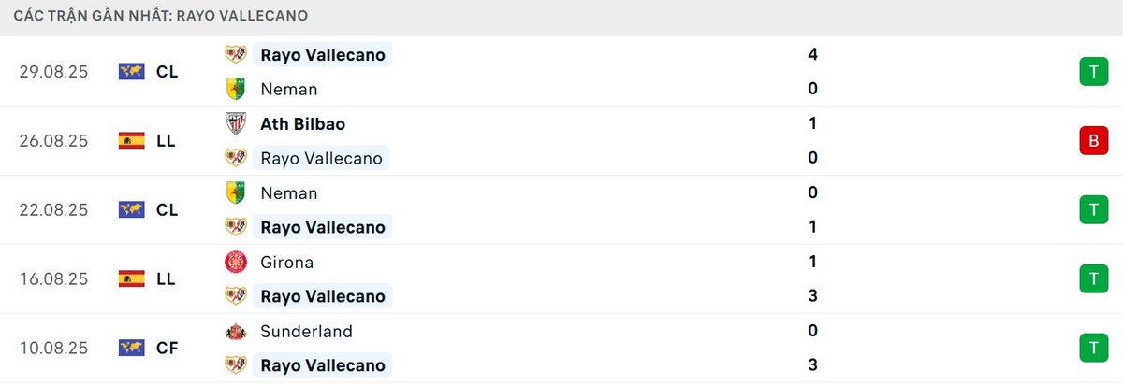Click Rayo Vallecano's crest in the 16.08.25 match

pyautogui.click(x=235, y=296)
